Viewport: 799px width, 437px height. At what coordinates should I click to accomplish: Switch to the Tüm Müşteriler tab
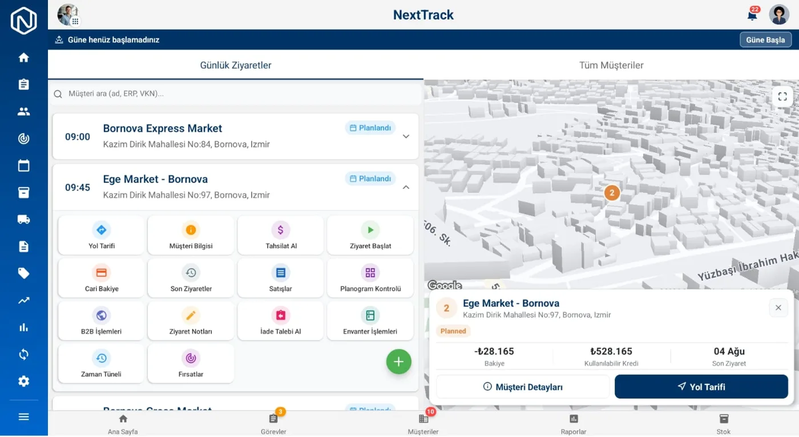611,65
